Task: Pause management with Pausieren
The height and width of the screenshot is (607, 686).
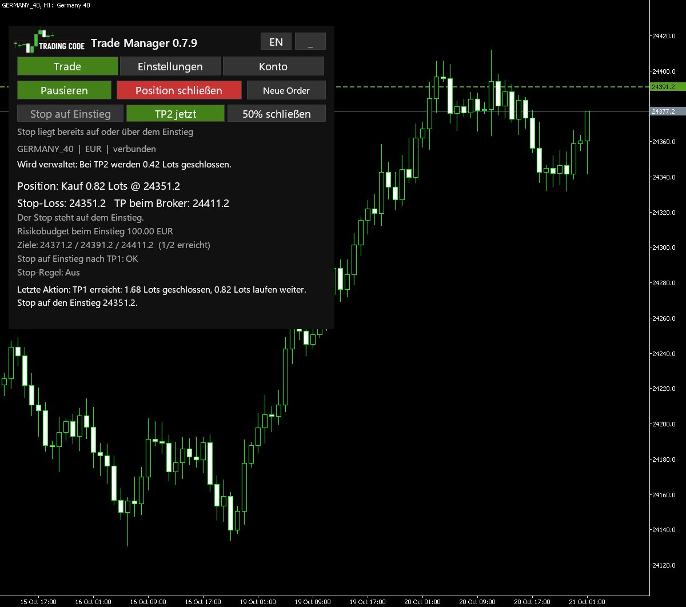Action: [x=64, y=90]
